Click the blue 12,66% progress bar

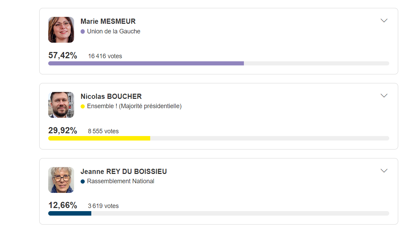coord(70,214)
